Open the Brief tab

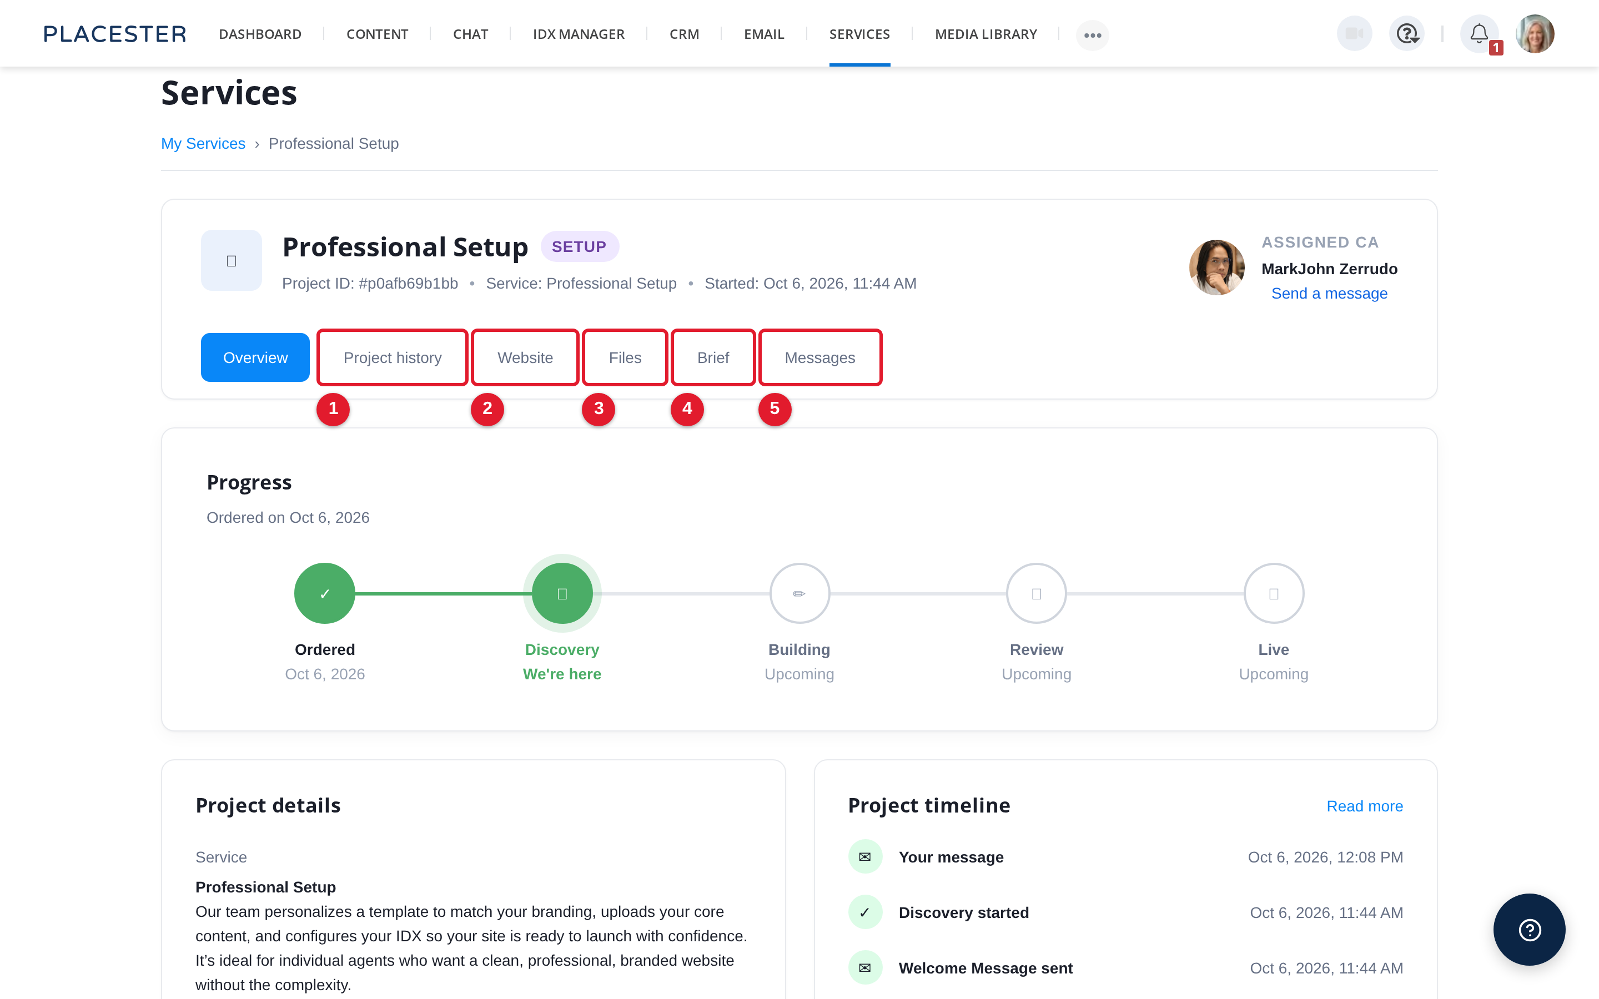[713, 357]
